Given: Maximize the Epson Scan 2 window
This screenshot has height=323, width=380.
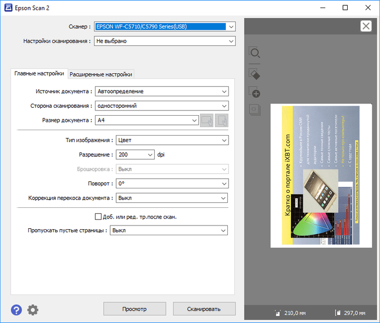Looking at the screenshot, I should (x=345, y=8).
